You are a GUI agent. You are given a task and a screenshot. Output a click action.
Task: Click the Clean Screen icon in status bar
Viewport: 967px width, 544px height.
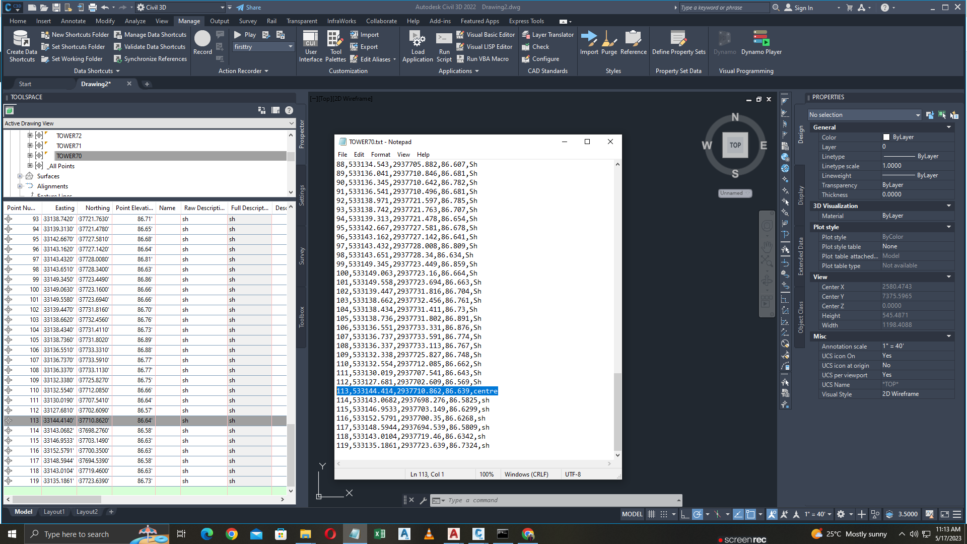pyautogui.click(x=944, y=514)
